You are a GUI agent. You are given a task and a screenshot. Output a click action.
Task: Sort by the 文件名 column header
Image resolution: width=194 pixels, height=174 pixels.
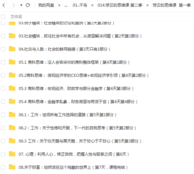click(16, 17)
